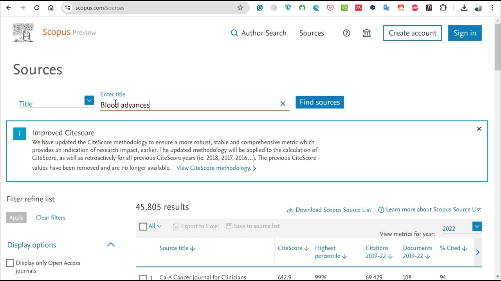Open the Grammarly extension icon
Screen dimensions: 501x281
(260, 8)
